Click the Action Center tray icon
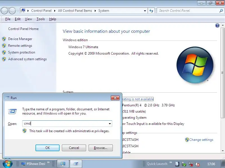Viewport: 225px width, 168px height. [x=177, y=164]
